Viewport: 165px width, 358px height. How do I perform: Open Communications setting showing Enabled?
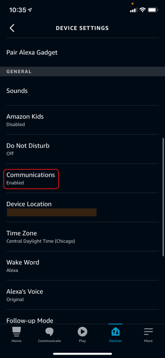[82, 178]
